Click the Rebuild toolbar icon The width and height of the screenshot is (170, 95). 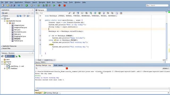[x=46, y=5]
